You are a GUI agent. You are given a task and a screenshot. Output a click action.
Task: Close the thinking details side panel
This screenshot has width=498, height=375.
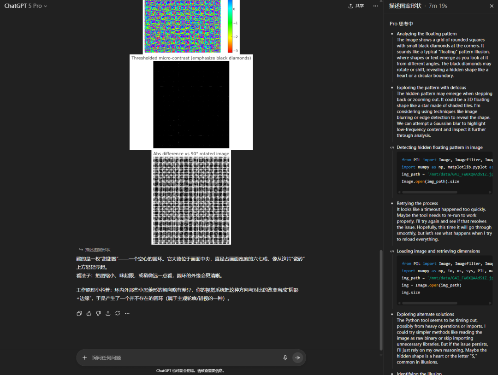(x=491, y=6)
